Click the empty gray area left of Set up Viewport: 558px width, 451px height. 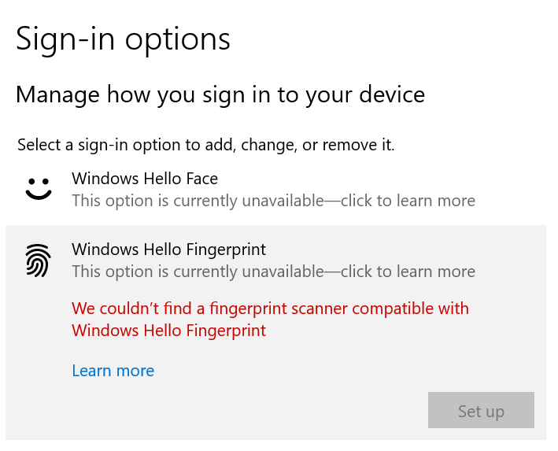click(x=249, y=410)
